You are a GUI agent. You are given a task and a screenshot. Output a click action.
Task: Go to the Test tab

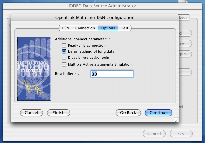coord(125,28)
